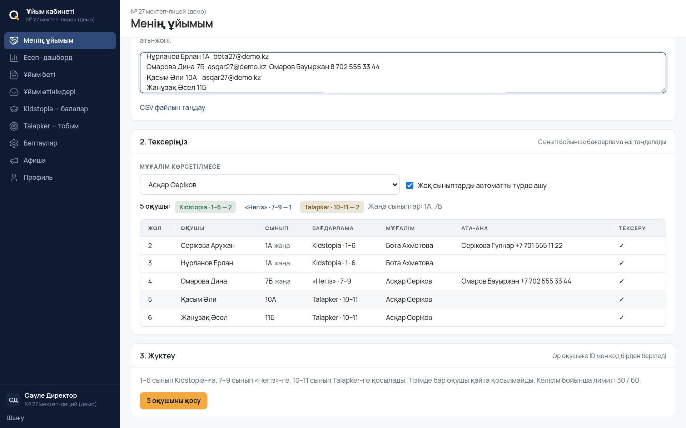Click the 5 оқушыны қосу button
The image size is (686, 428).
tap(174, 401)
